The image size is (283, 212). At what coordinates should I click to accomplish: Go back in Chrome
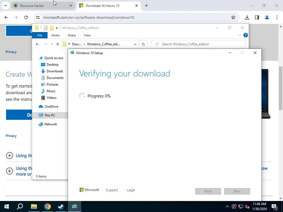tap(6, 17)
